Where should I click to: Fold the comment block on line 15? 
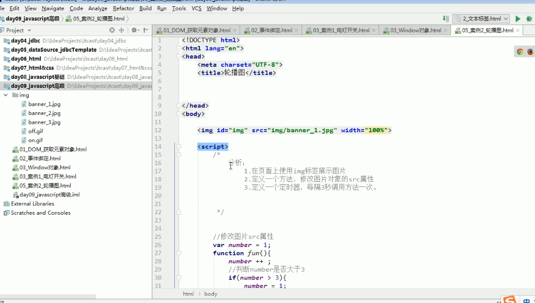pyautogui.click(x=179, y=155)
